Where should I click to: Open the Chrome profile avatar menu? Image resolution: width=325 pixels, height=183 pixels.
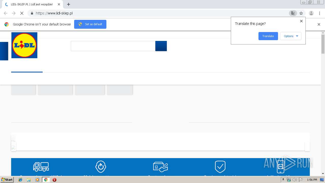click(x=311, y=13)
